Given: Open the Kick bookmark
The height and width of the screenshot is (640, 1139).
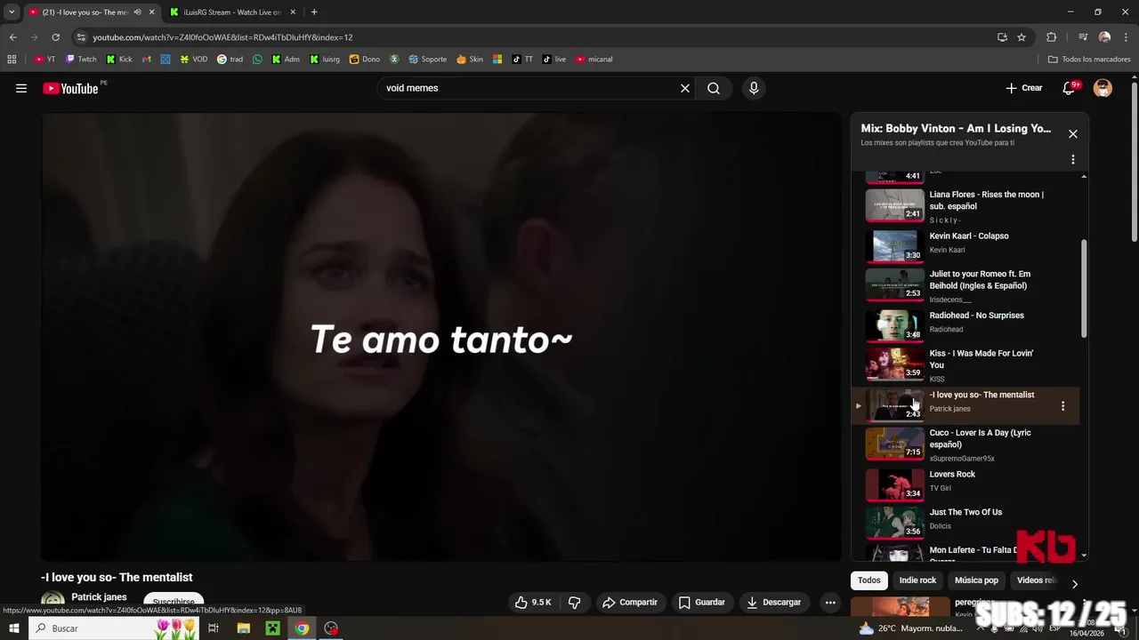Looking at the screenshot, I should (118, 60).
